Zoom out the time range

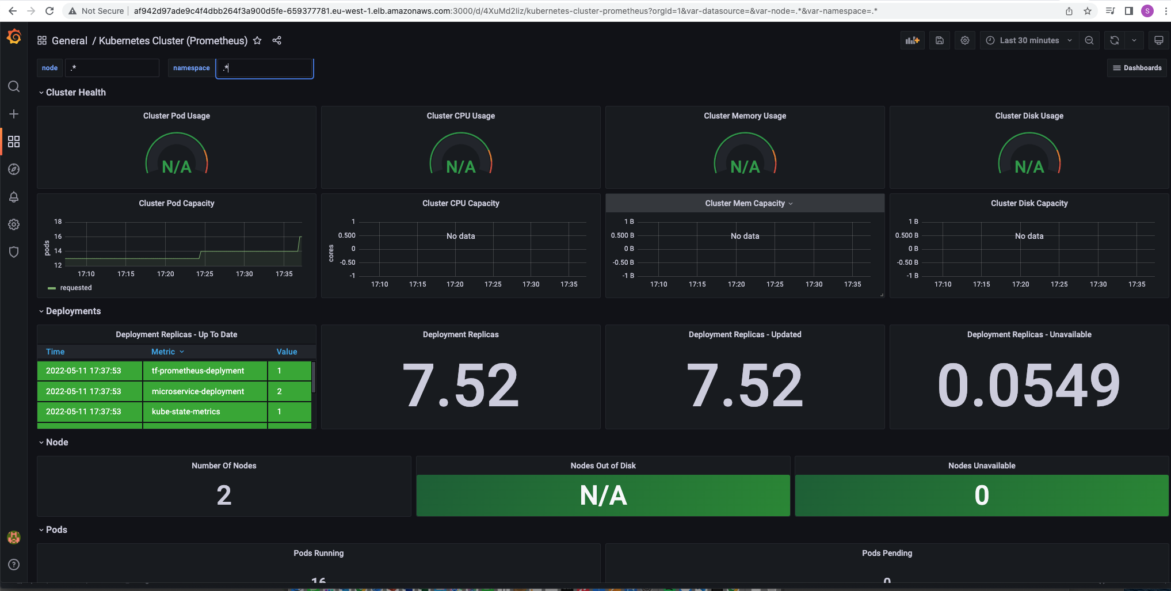(1089, 40)
